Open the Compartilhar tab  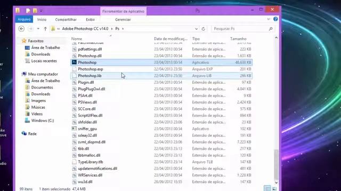click(66, 20)
